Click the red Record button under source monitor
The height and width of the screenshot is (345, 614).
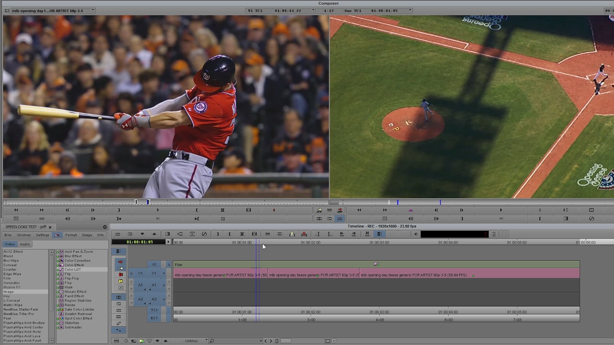pos(274,210)
